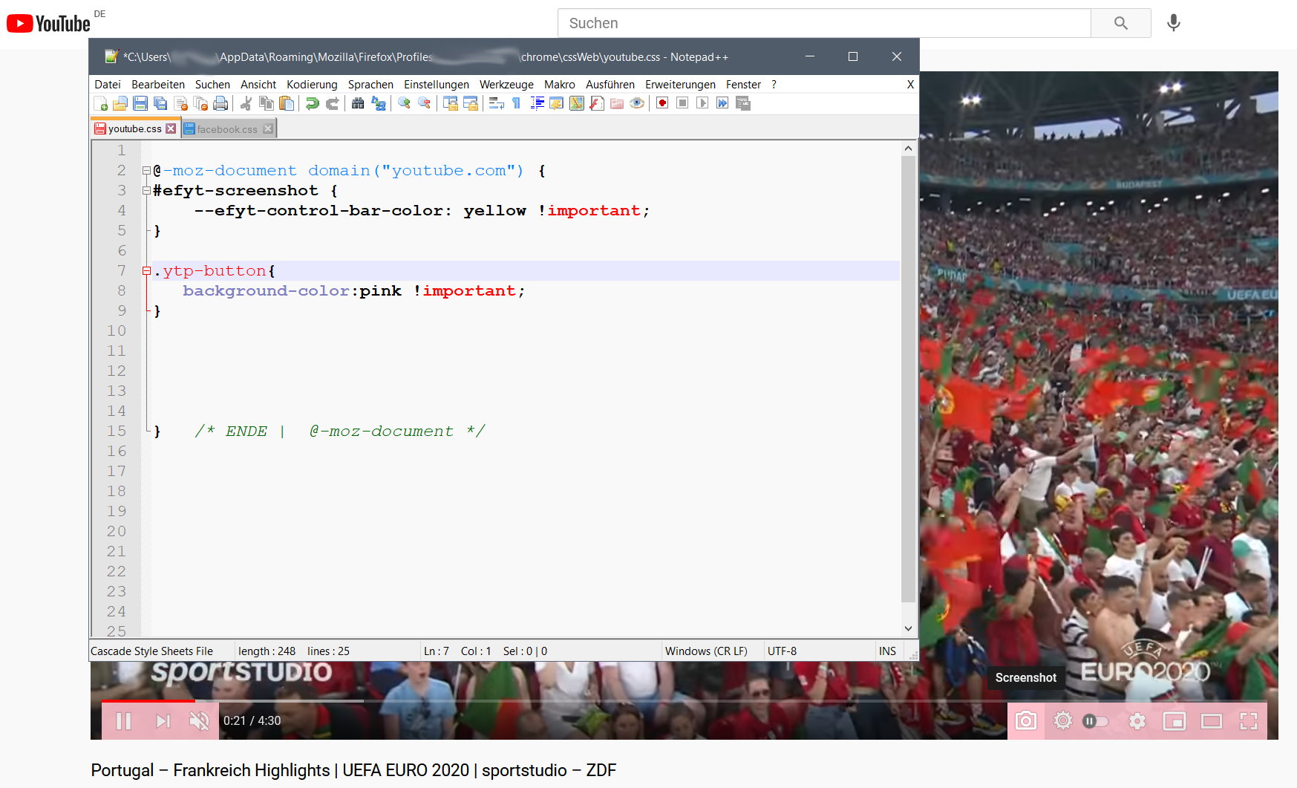1297x788 pixels.
Task: Unmute the video with the speaker icon
Action: (199, 721)
